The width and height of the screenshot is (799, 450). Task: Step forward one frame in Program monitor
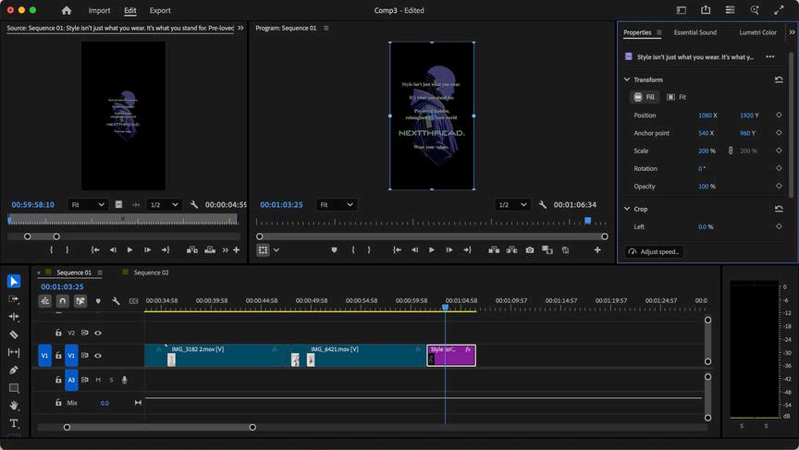pyautogui.click(x=449, y=249)
